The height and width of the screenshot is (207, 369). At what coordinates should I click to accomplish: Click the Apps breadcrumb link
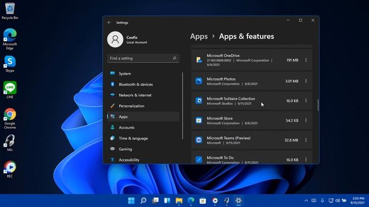coord(199,36)
